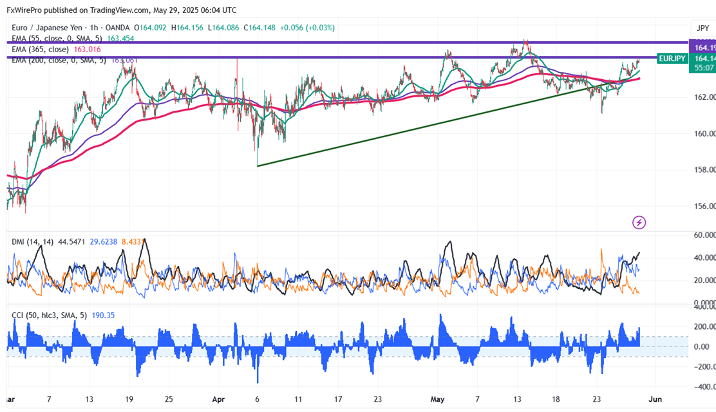Select the EMA (200, close, 0, SMA, 5) legend
This screenshot has height=412, width=716.
point(59,61)
